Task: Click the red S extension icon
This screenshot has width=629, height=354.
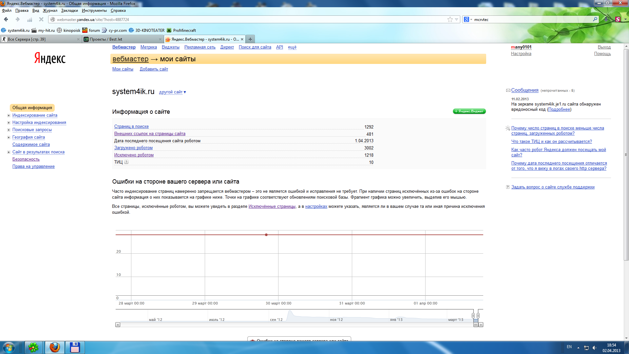Action: (618, 19)
